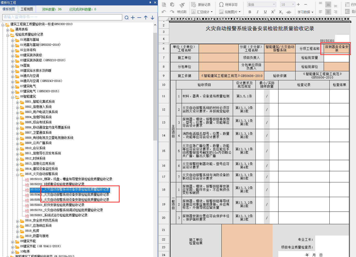Click the paste icon in toolbar
Viewport: 356px width, 257px height.
[172, 5]
